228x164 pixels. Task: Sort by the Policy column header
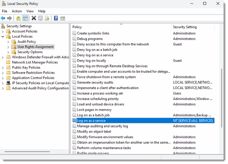(122, 27)
